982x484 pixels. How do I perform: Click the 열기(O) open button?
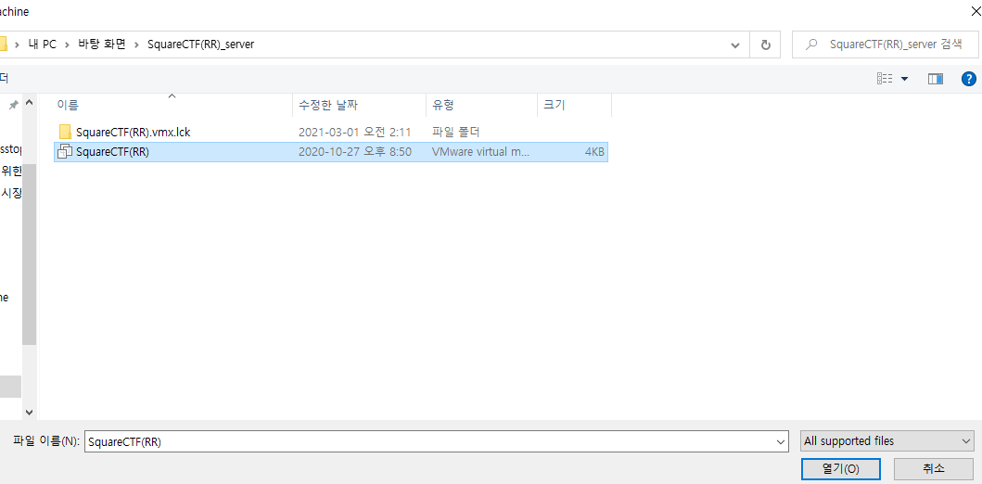840,468
